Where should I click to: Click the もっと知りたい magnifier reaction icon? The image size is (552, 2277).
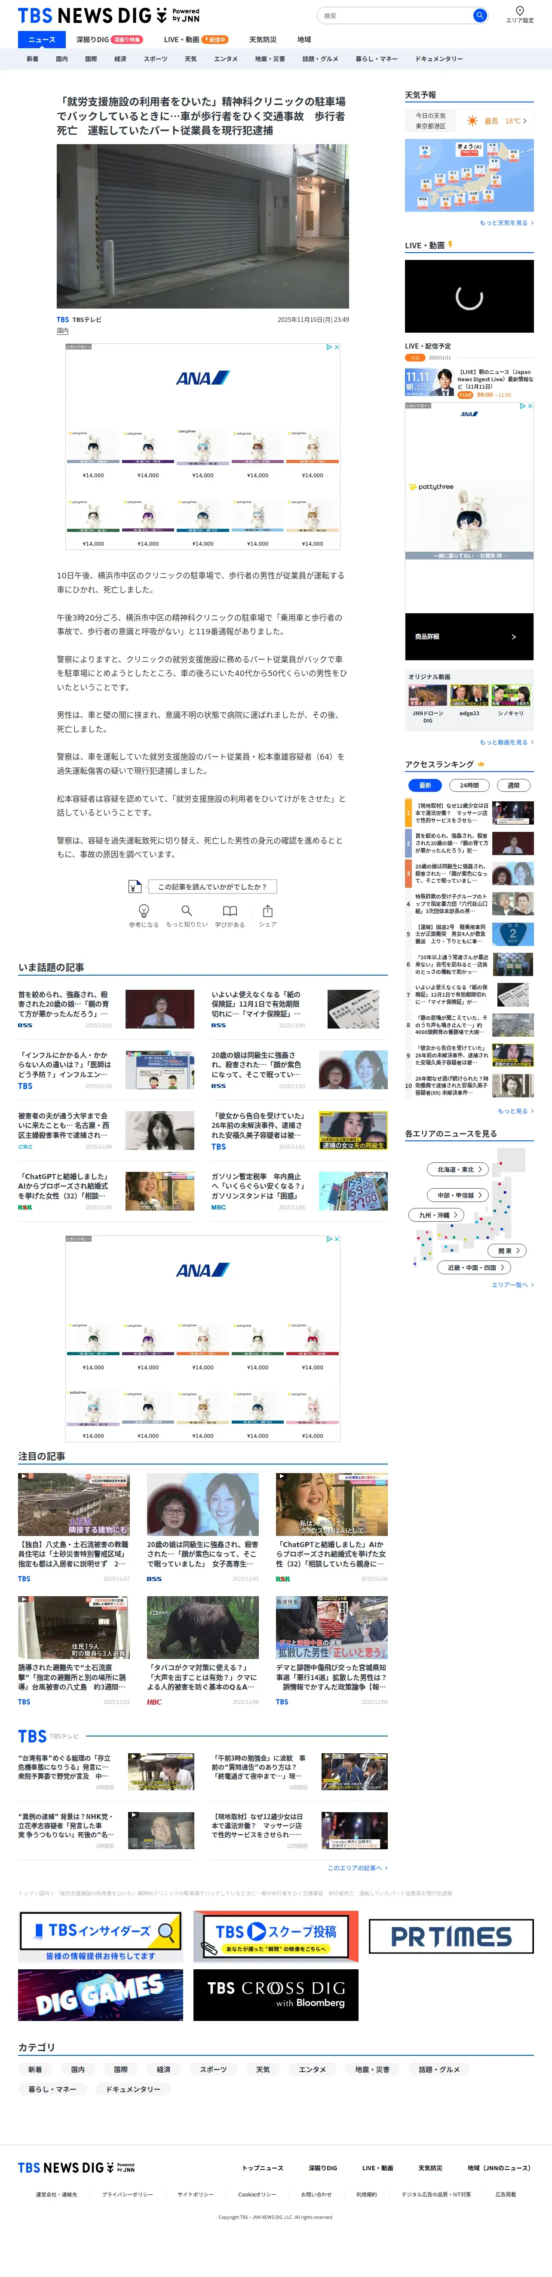pyautogui.click(x=186, y=911)
